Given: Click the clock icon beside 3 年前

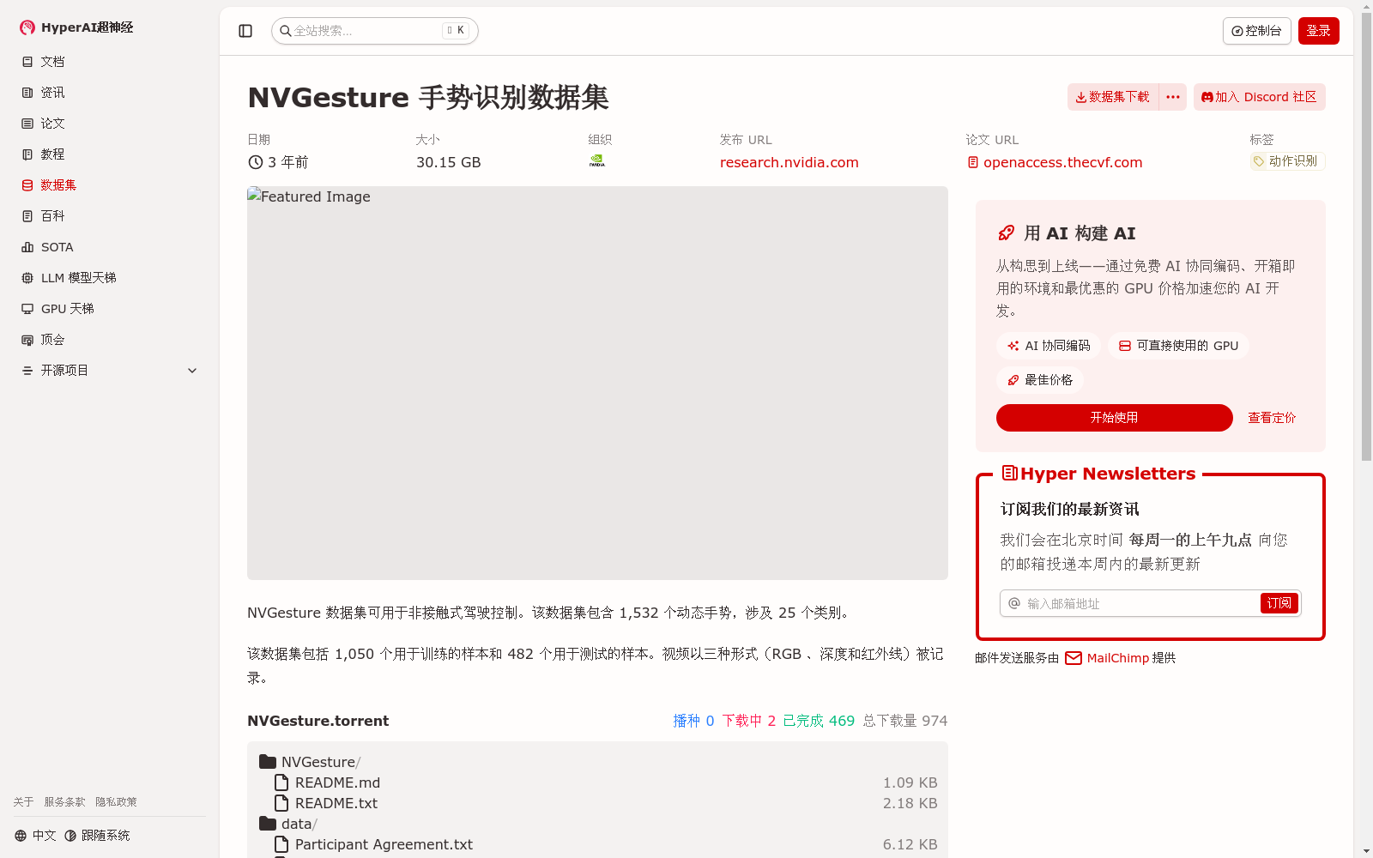Looking at the screenshot, I should tap(255, 162).
